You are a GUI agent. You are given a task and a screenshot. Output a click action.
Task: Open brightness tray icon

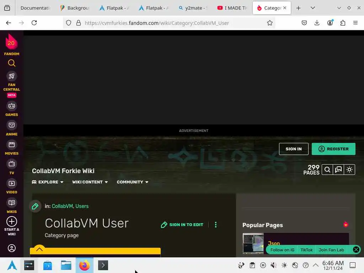(284, 265)
